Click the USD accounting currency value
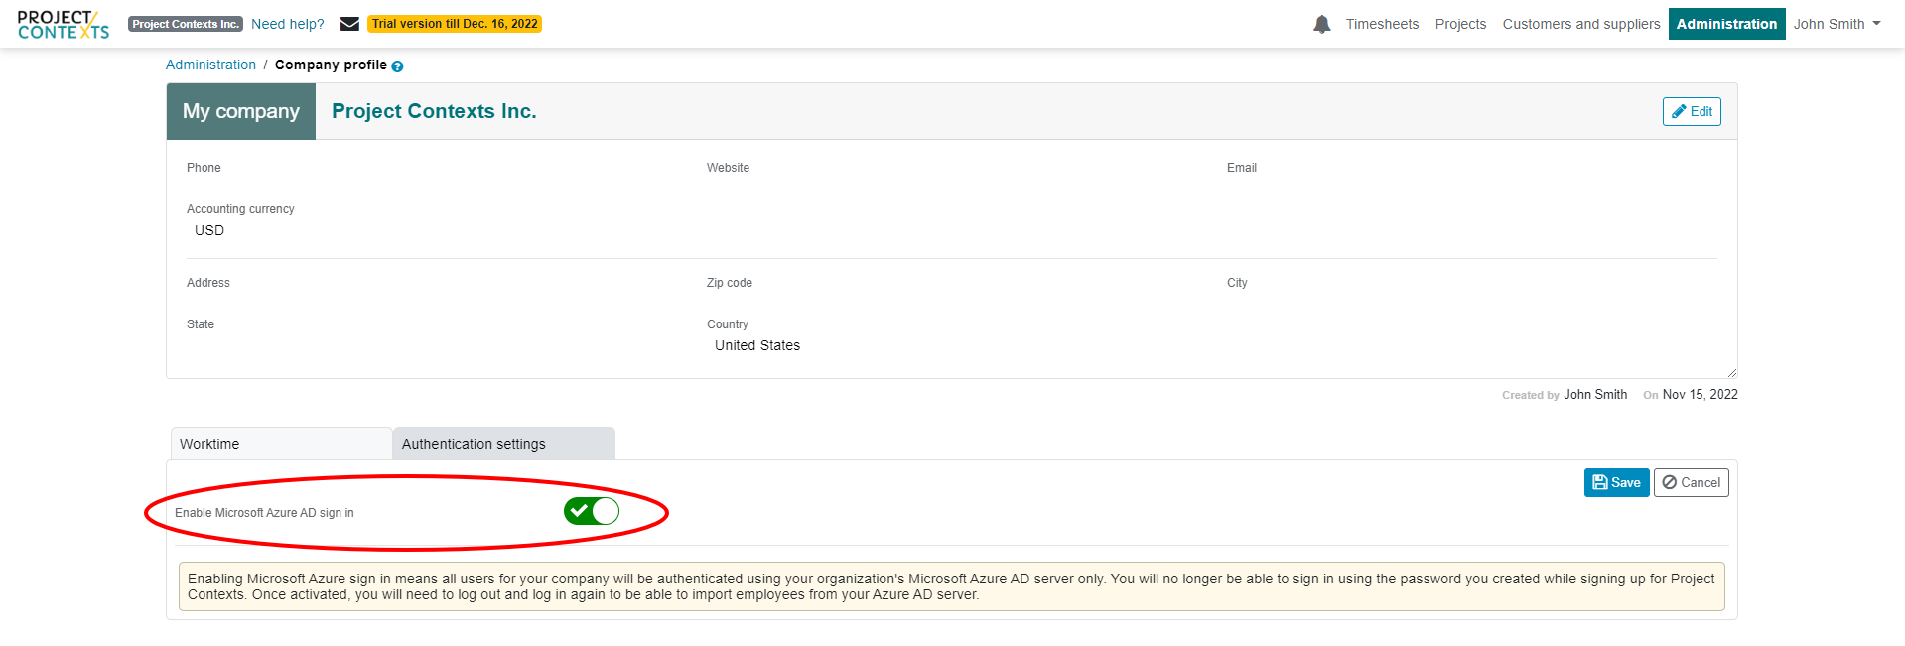The height and width of the screenshot is (646, 1905). point(209,230)
